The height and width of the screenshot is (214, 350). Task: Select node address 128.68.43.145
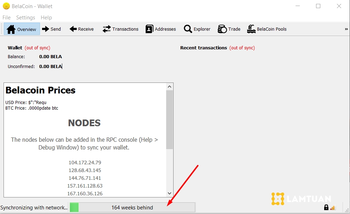[x=85, y=170]
